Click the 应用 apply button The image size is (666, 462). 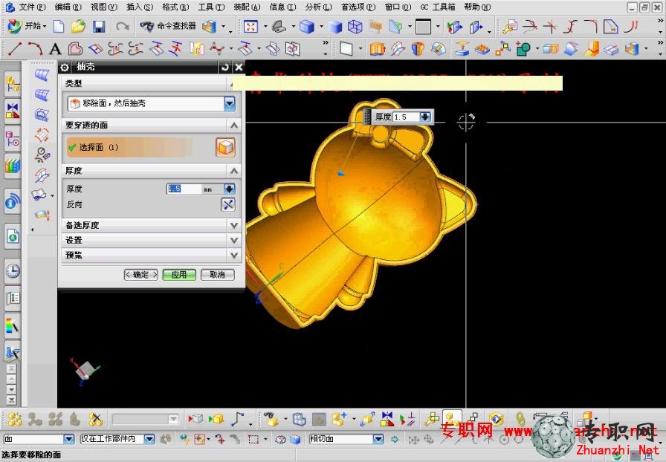[179, 275]
